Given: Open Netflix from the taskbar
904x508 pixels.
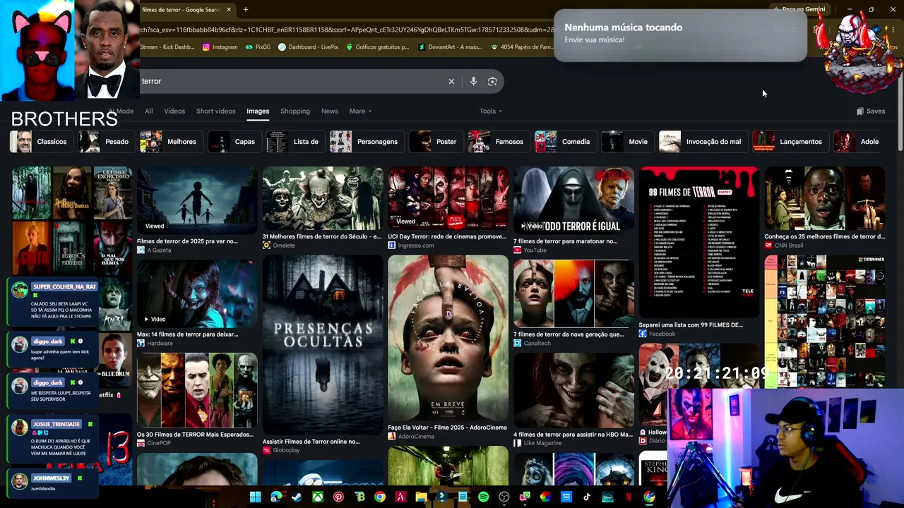Looking at the screenshot, I should coord(628,497).
